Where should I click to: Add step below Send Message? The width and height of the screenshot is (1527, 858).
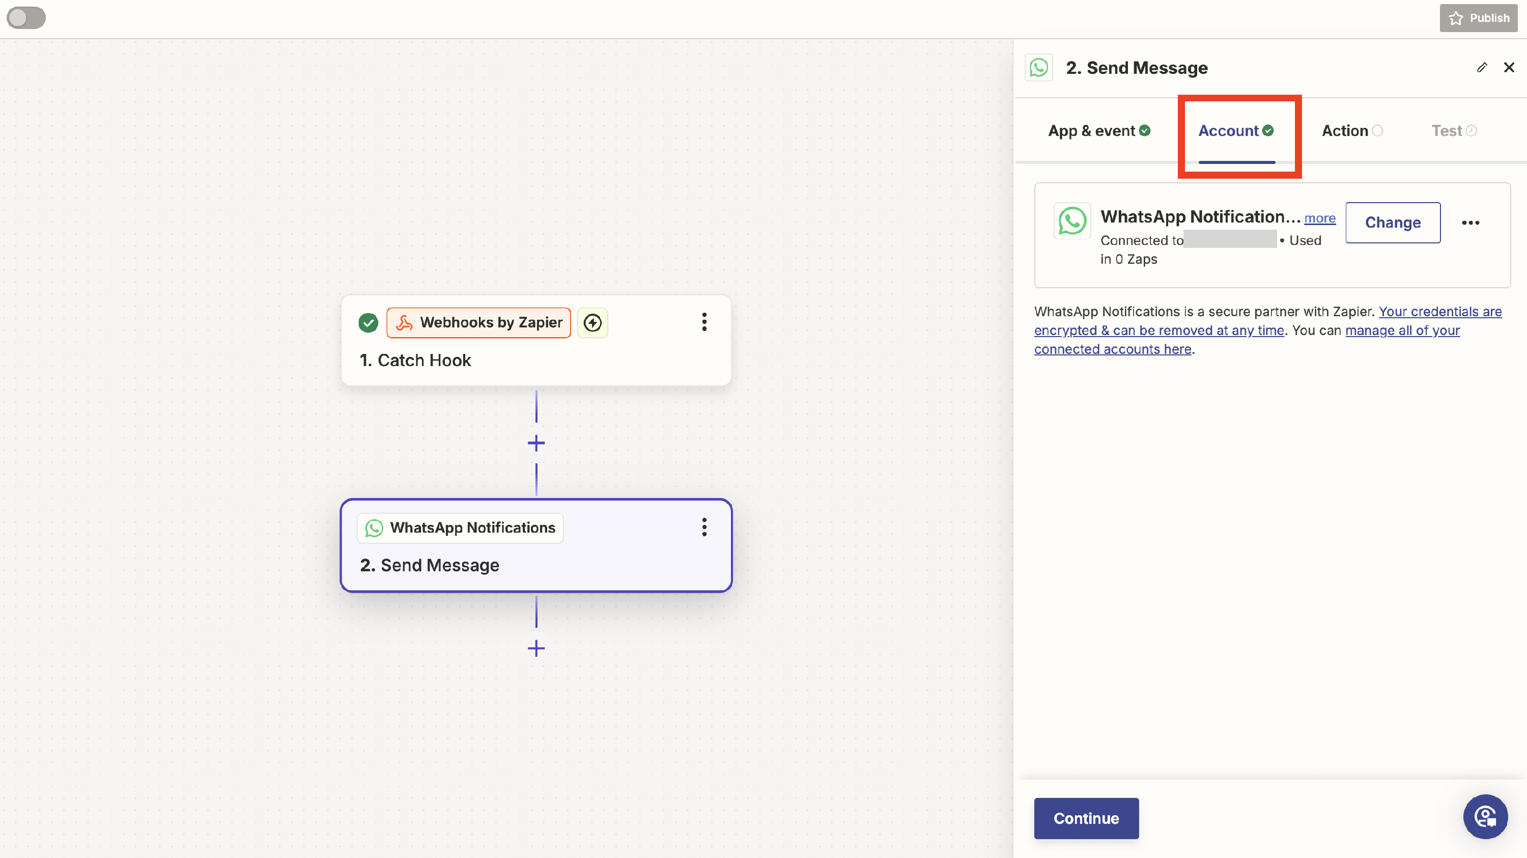(536, 648)
